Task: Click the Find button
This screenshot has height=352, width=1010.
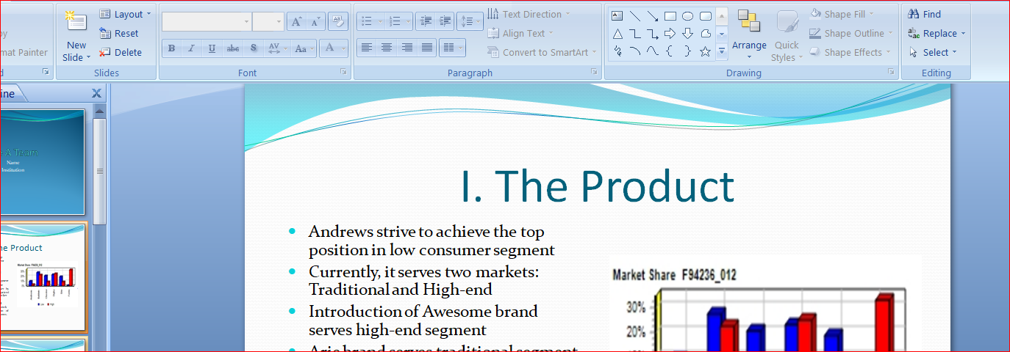Action: click(x=925, y=14)
